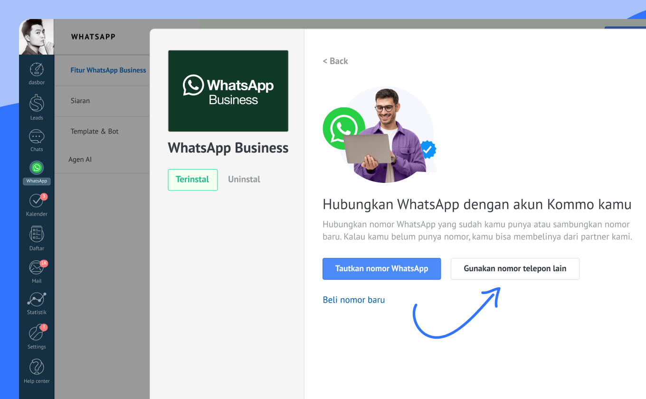This screenshot has width=646, height=399.
Task: Click the Uninstal tab
Action: pyautogui.click(x=244, y=180)
